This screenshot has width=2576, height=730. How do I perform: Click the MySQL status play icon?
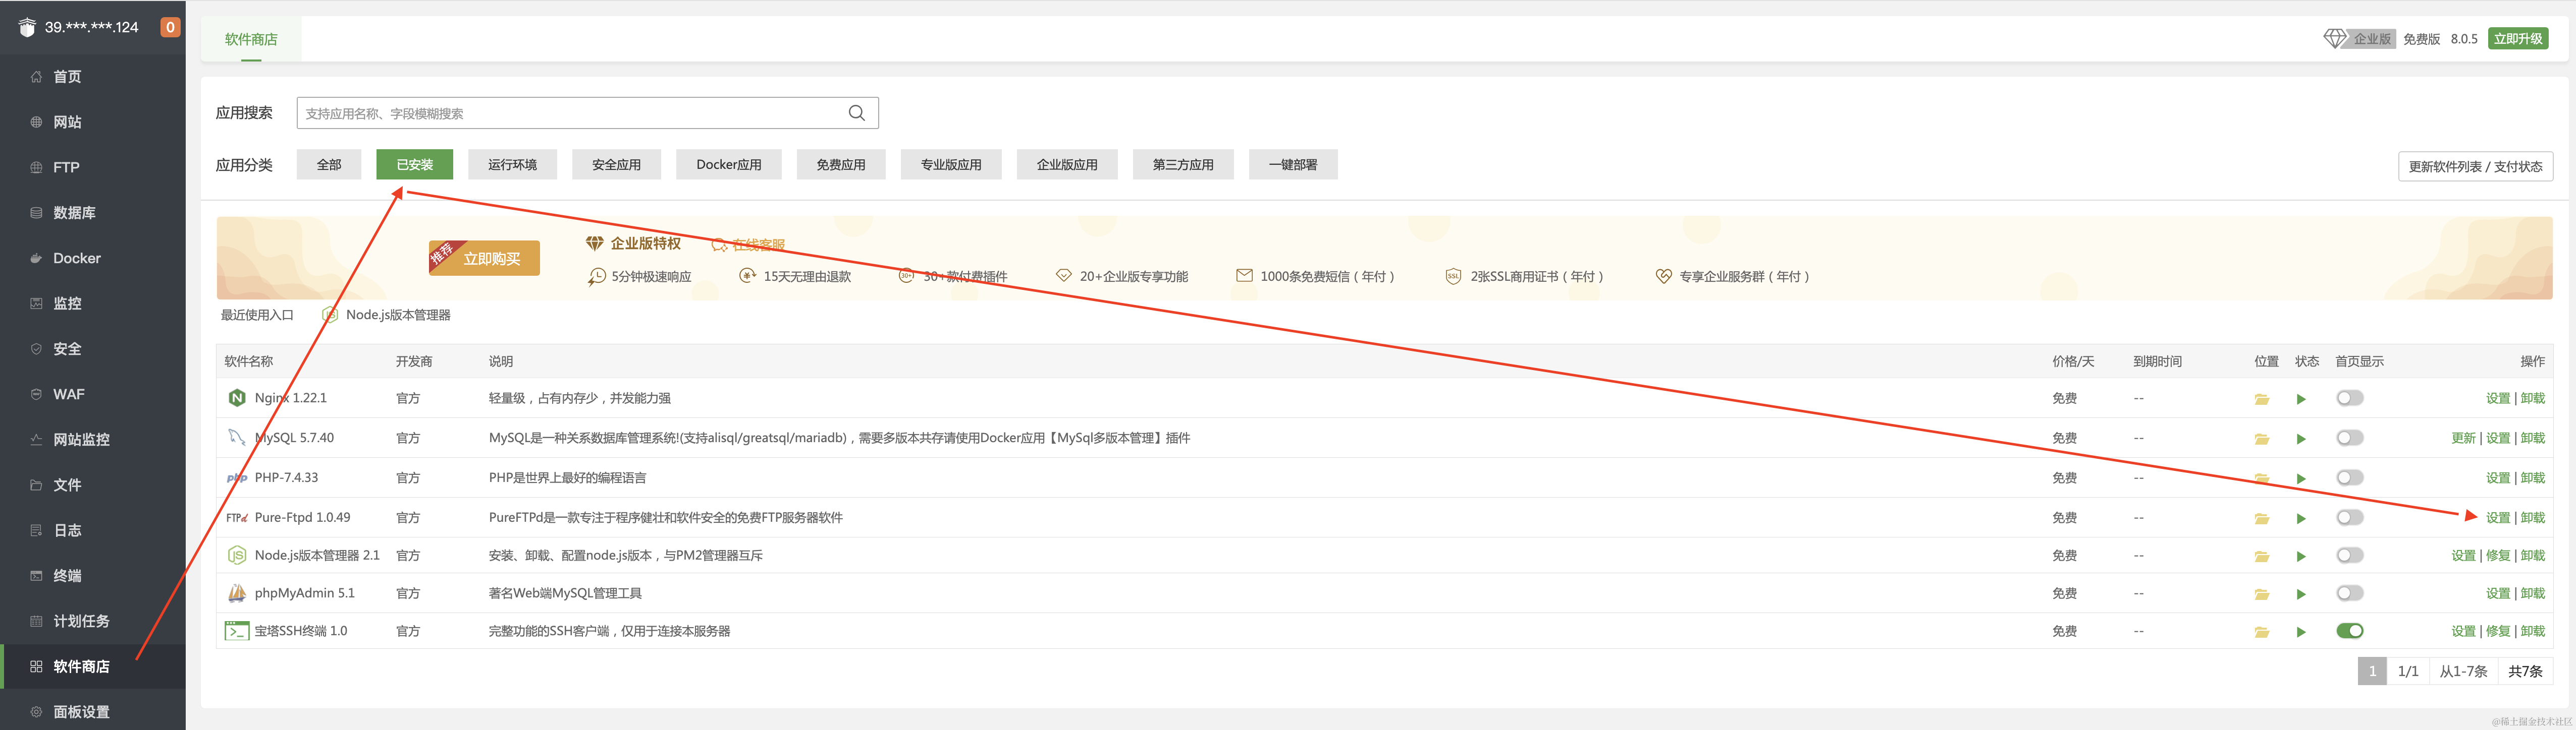[2301, 440]
